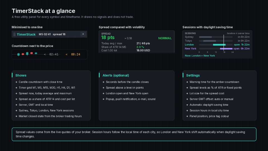
Task: Click the New York session row label
Action: [x=190, y=48]
